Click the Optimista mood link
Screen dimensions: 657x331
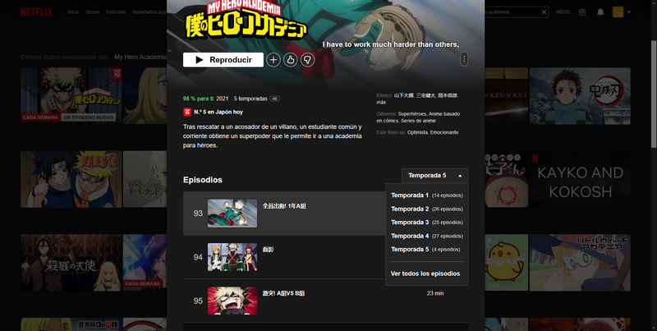coord(418,132)
